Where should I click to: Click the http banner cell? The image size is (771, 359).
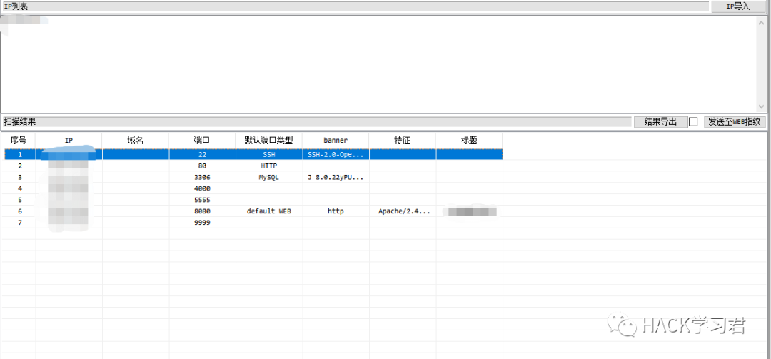336,211
